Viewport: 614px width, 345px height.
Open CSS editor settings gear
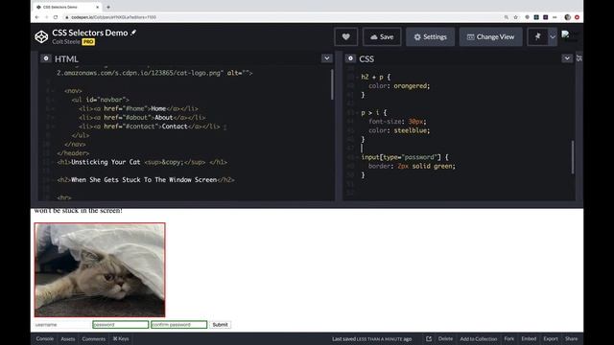350,58
